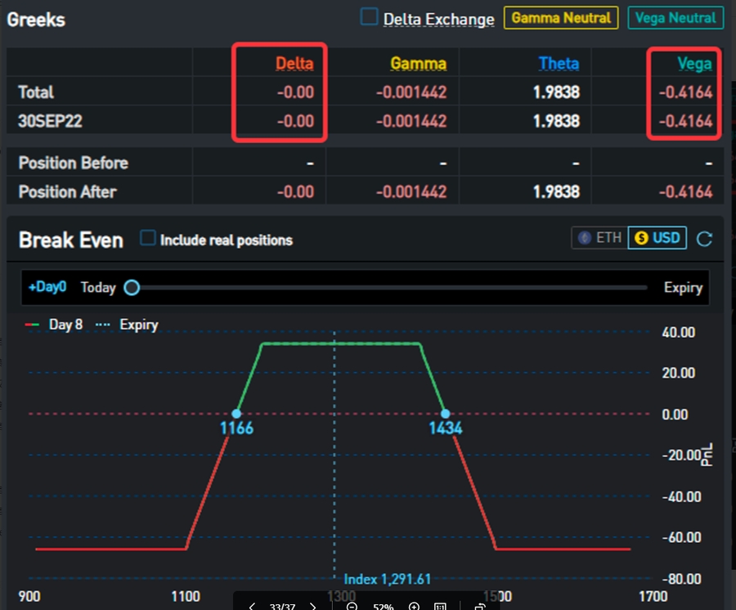Switch currency display to ETH
The height and width of the screenshot is (610, 736).
pyautogui.click(x=599, y=238)
